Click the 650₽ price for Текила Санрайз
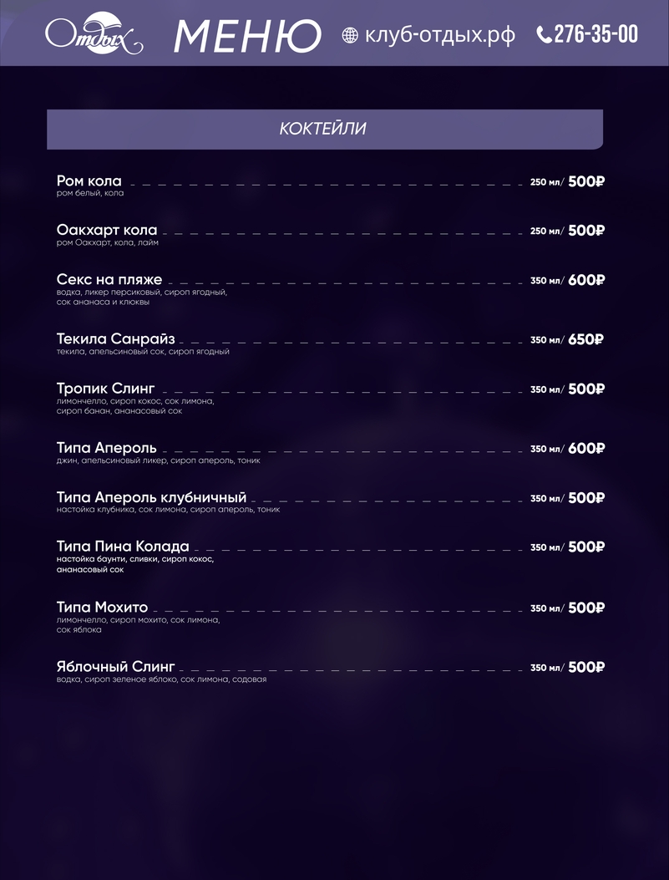Image resolution: width=669 pixels, height=880 pixels. [x=586, y=339]
